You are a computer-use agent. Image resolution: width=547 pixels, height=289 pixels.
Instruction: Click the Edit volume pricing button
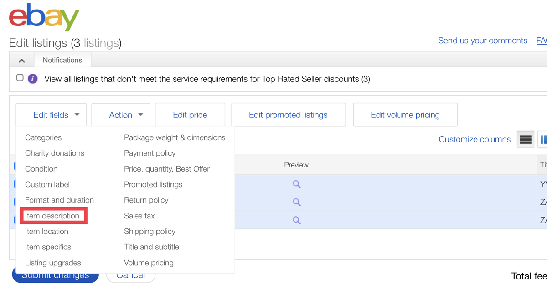point(405,115)
